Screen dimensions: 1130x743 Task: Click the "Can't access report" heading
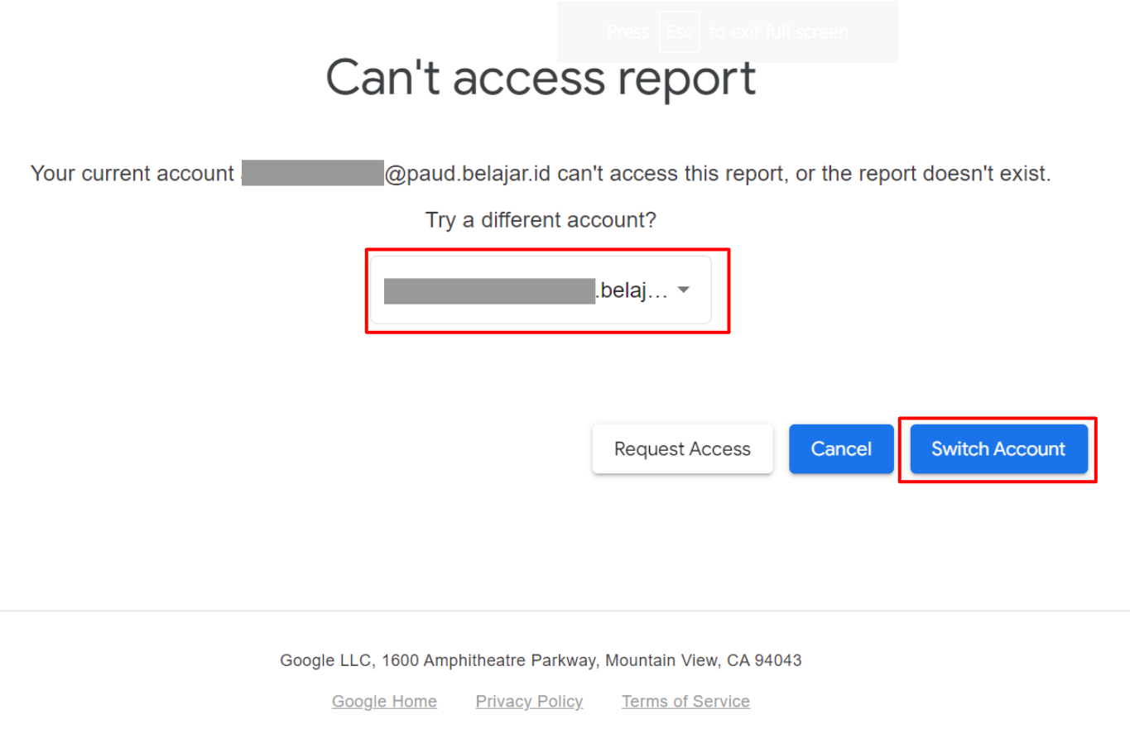[x=541, y=78]
